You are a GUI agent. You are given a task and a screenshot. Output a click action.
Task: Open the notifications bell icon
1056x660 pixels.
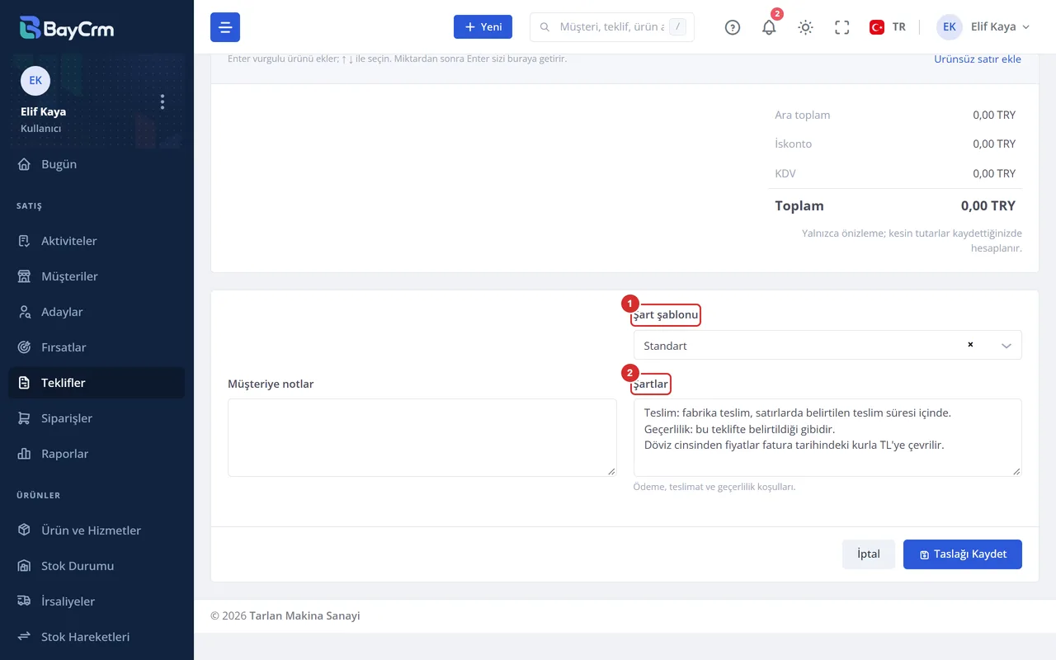pyautogui.click(x=769, y=27)
